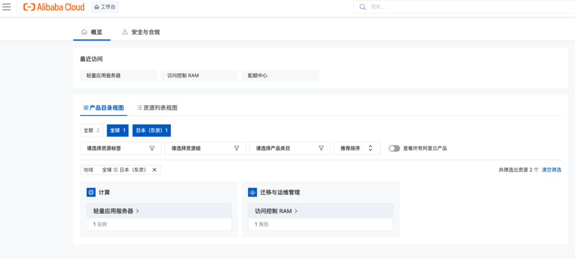Switch to the 安全与合规 tab
The height and width of the screenshot is (259, 575).
point(141,32)
